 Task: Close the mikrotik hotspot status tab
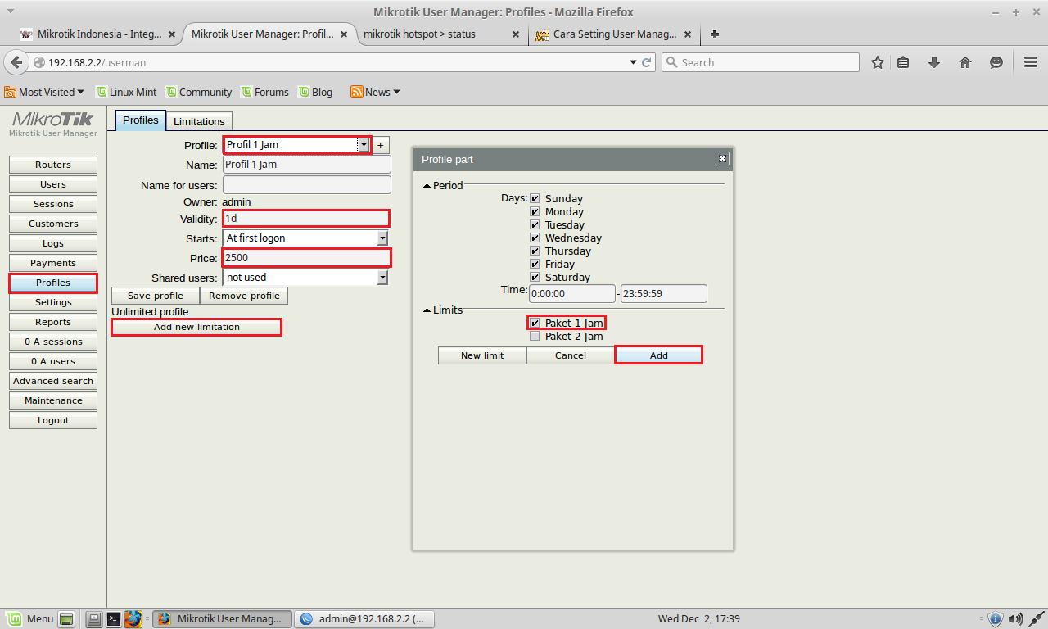(x=516, y=35)
